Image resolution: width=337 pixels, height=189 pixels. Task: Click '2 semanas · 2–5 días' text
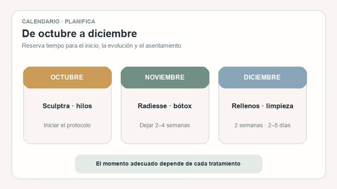click(x=262, y=125)
